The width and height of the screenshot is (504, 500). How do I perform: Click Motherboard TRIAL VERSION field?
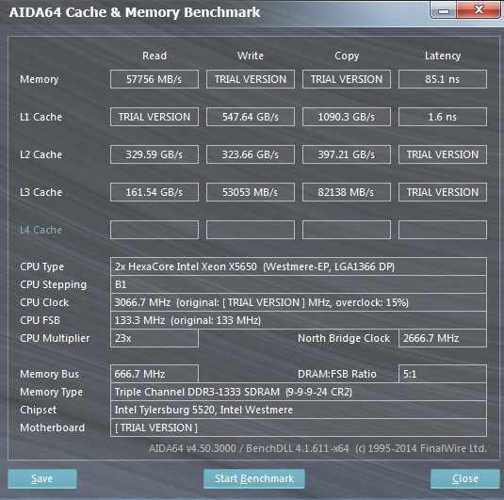click(x=299, y=427)
